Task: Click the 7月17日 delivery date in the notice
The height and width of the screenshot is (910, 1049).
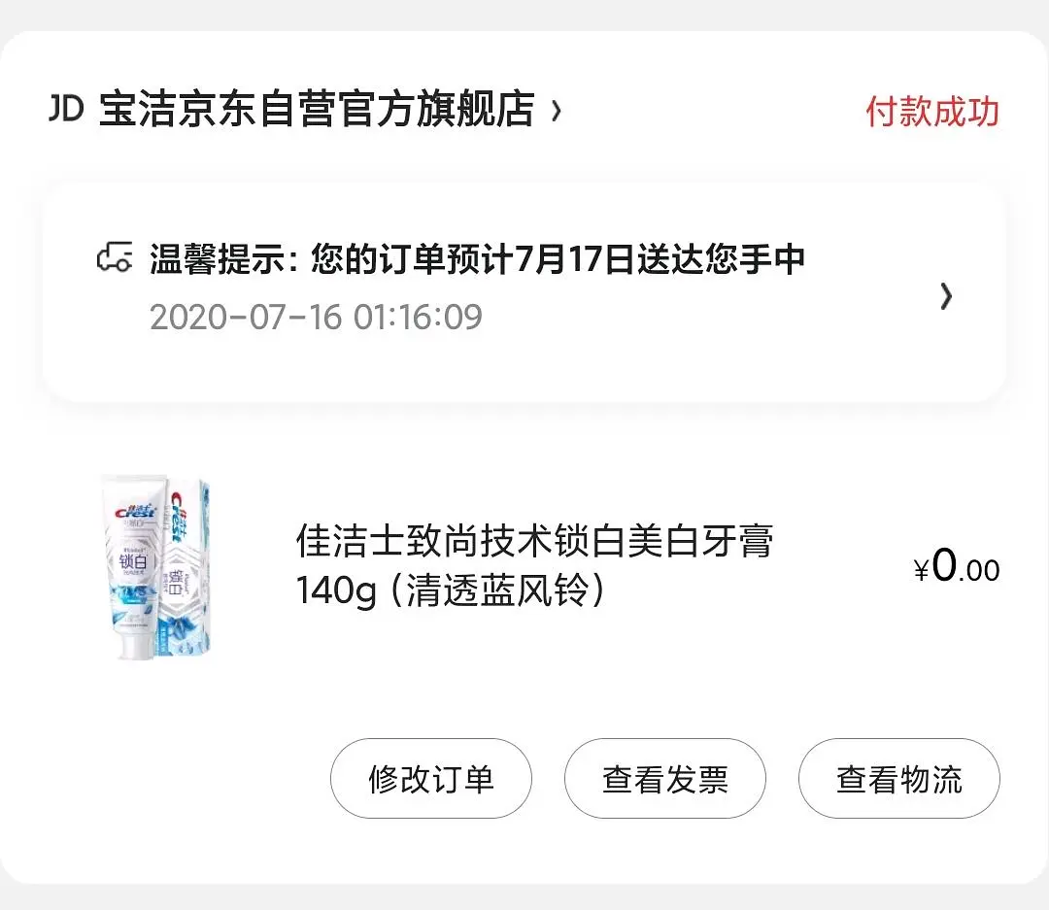Action: [x=574, y=259]
